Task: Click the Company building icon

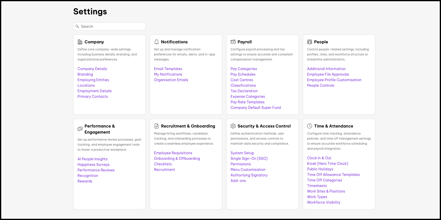Action: 80,42
